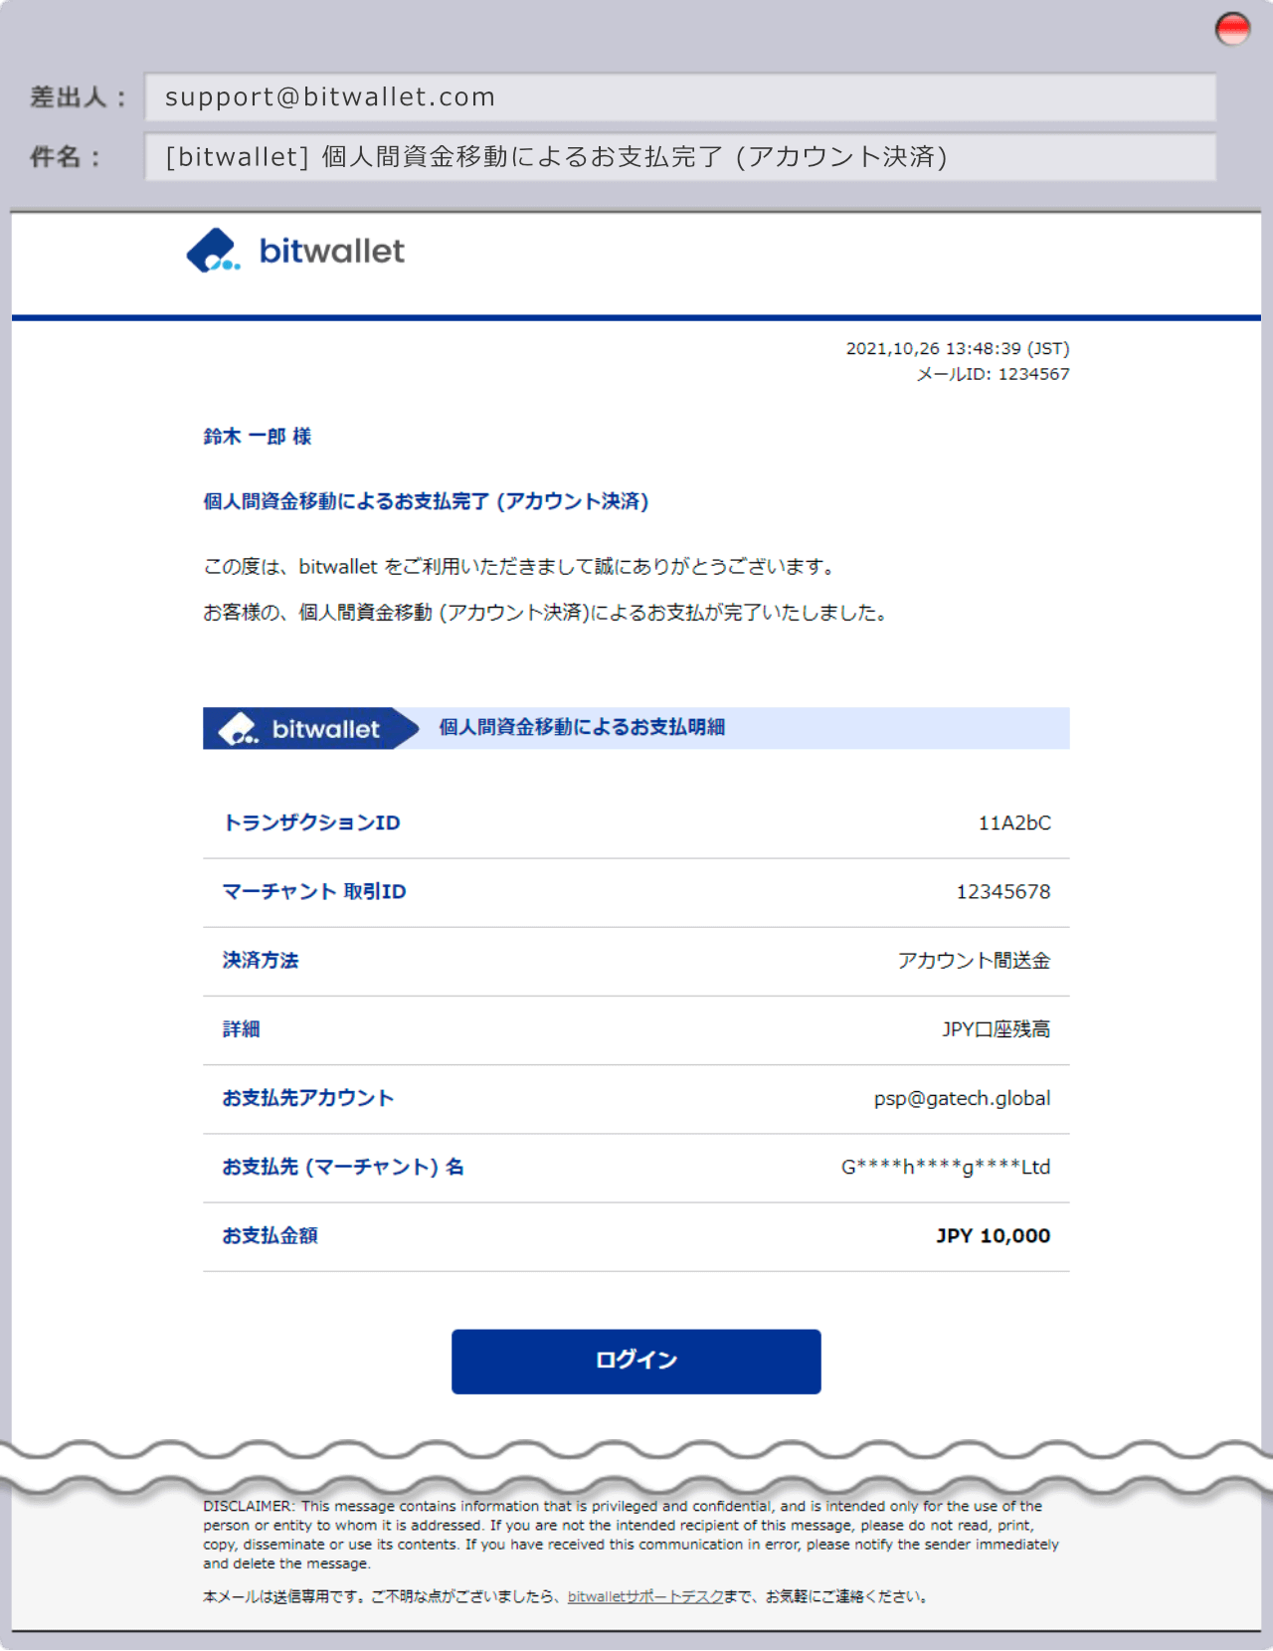Click the bitwallet wordmark in the header
1273x1651 pixels.
(x=332, y=251)
